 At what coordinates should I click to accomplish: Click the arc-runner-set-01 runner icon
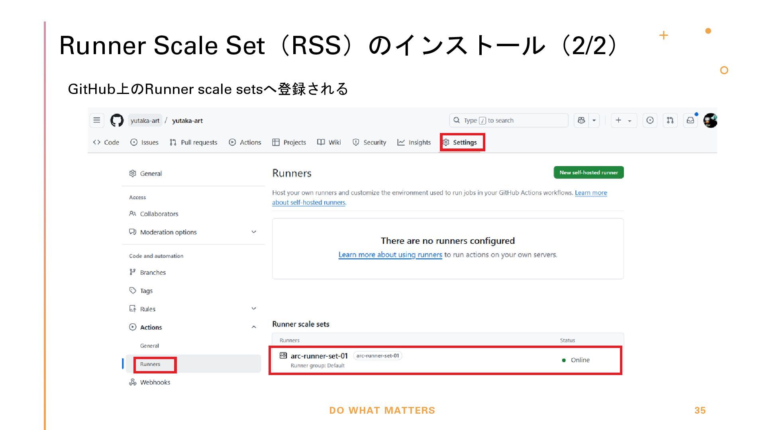coord(283,356)
